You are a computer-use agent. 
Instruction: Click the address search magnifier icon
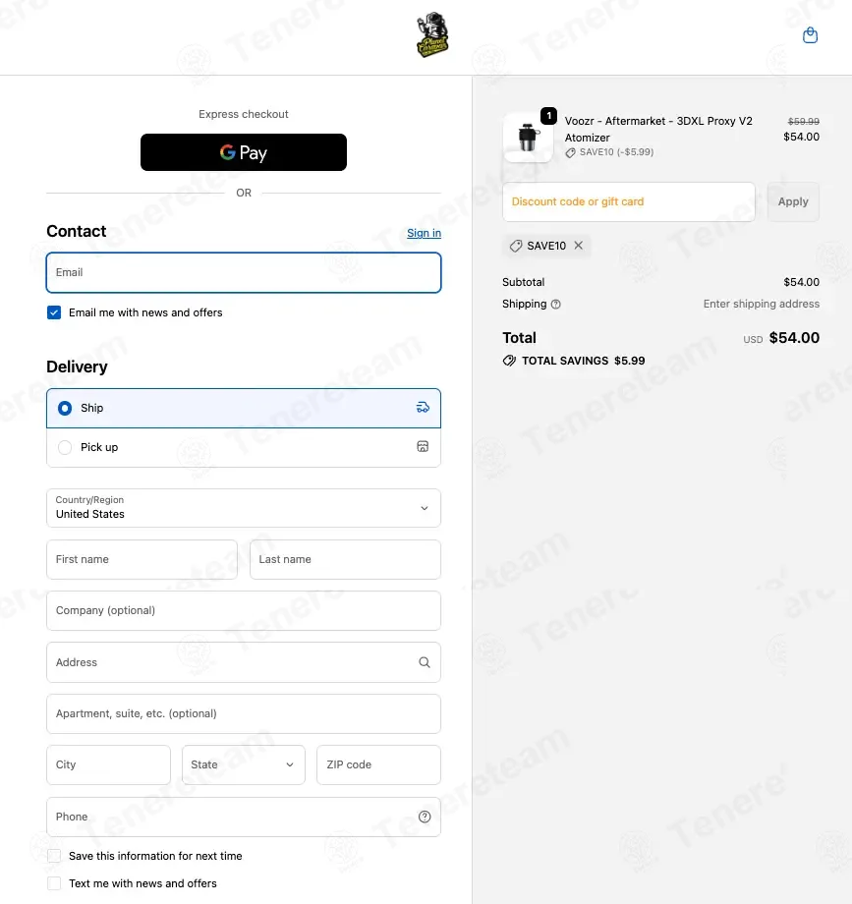[425, 662]
